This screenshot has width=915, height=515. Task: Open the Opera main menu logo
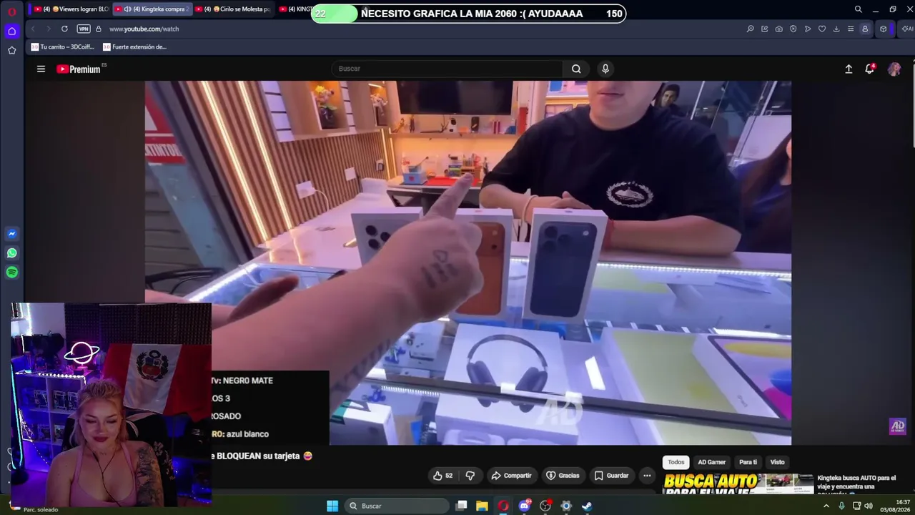tap(11, 11)
